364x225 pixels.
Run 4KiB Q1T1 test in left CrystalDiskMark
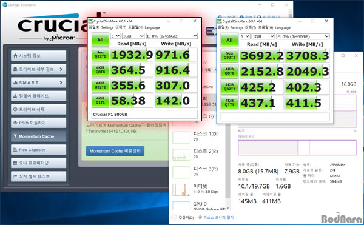(x=100, y=101)
